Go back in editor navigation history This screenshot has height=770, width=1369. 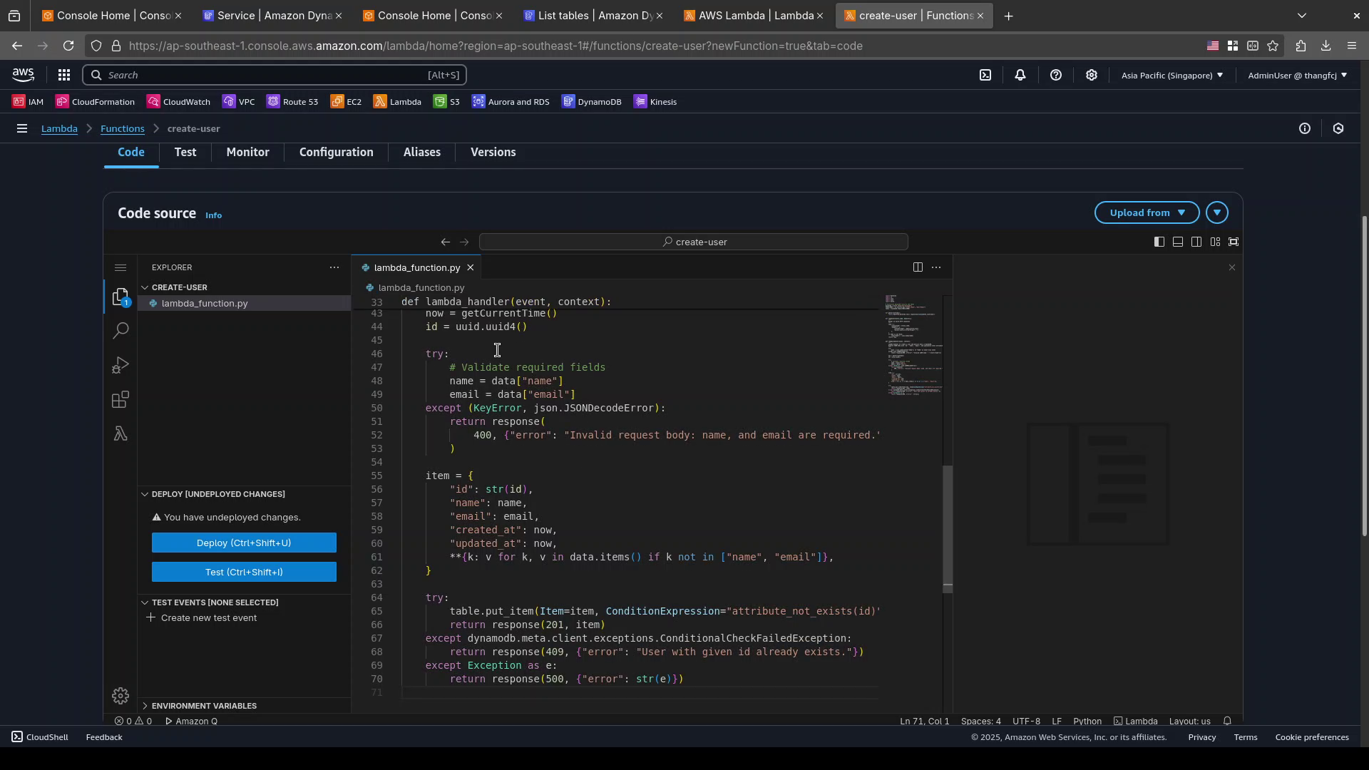point(446,242)
